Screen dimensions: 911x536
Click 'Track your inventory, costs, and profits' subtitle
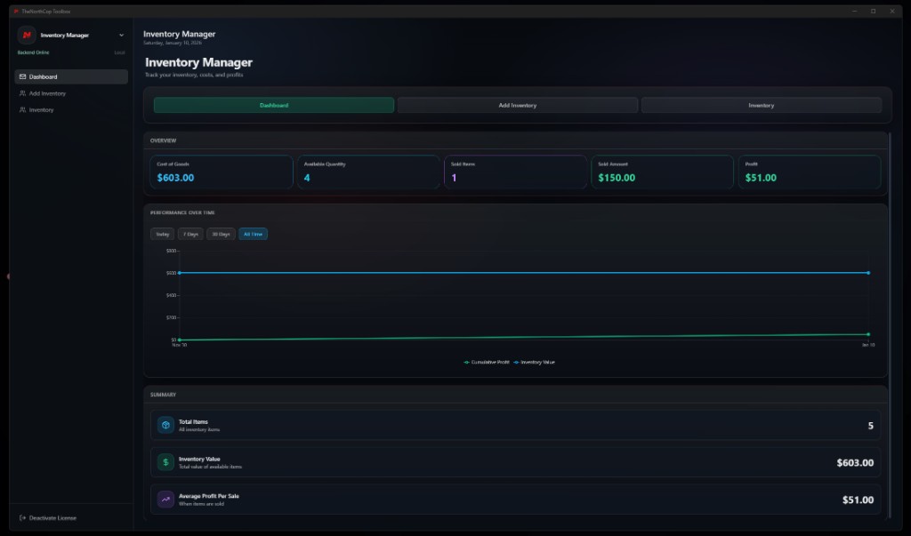point(194,75)
